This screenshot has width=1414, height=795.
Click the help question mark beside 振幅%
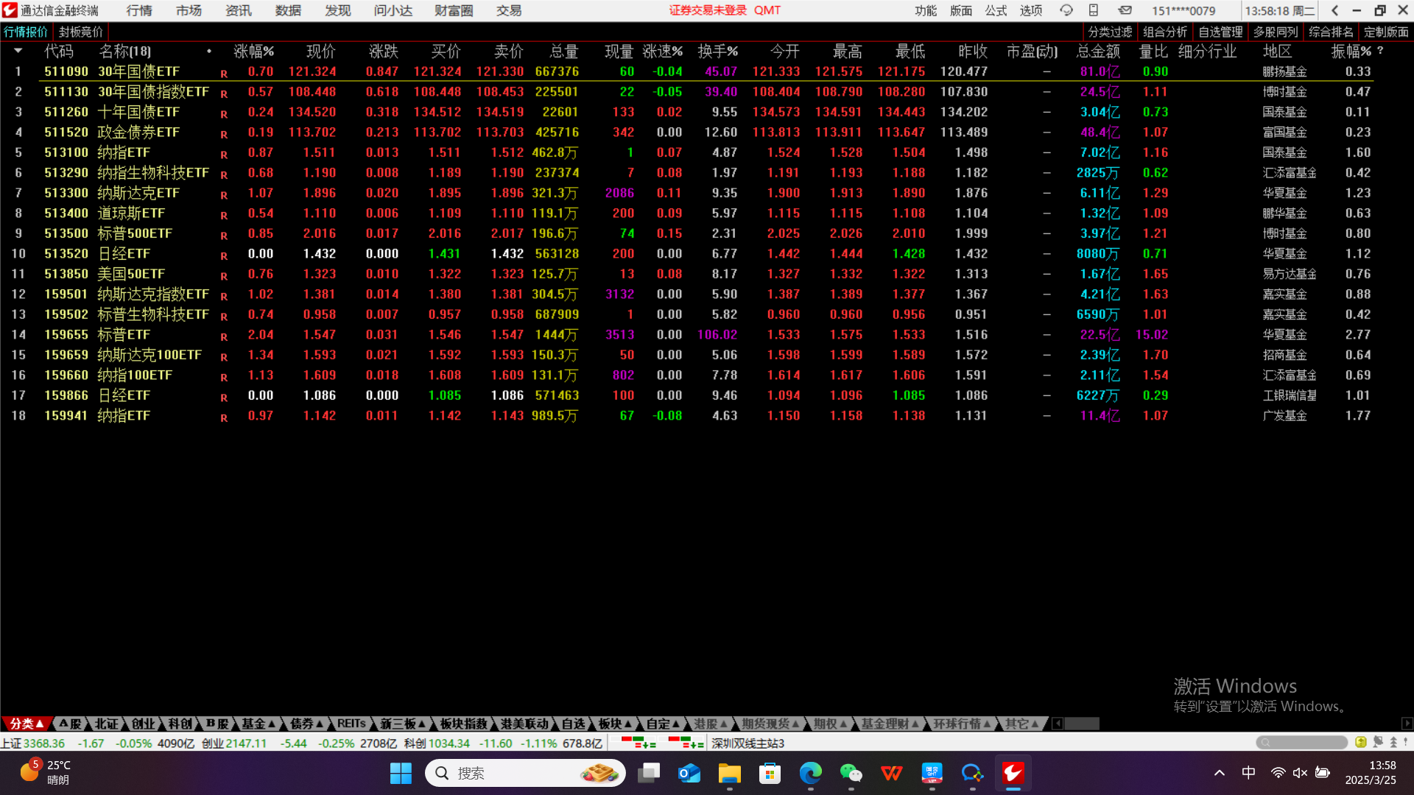click(x=1380, y=52)
